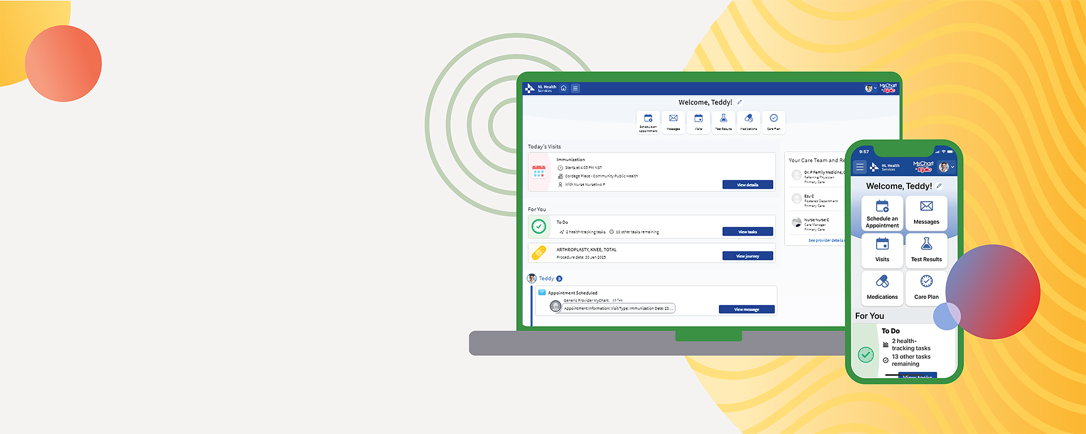
Task: Open Care Plan shortcut on laptop
Action: 774,121
